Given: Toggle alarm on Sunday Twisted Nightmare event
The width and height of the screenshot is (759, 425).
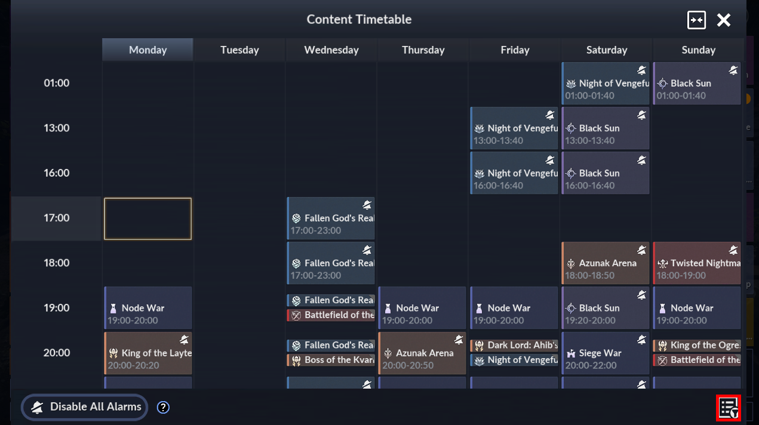Looking at the screenshot, I should (733, 250).
